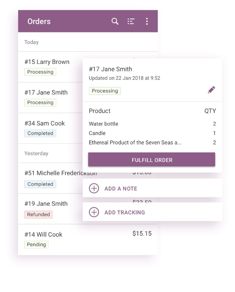Image resolution: width=235 pixels, height=292 pixels.
Task: Click the pencil edit icon
Action: point(212,90)
